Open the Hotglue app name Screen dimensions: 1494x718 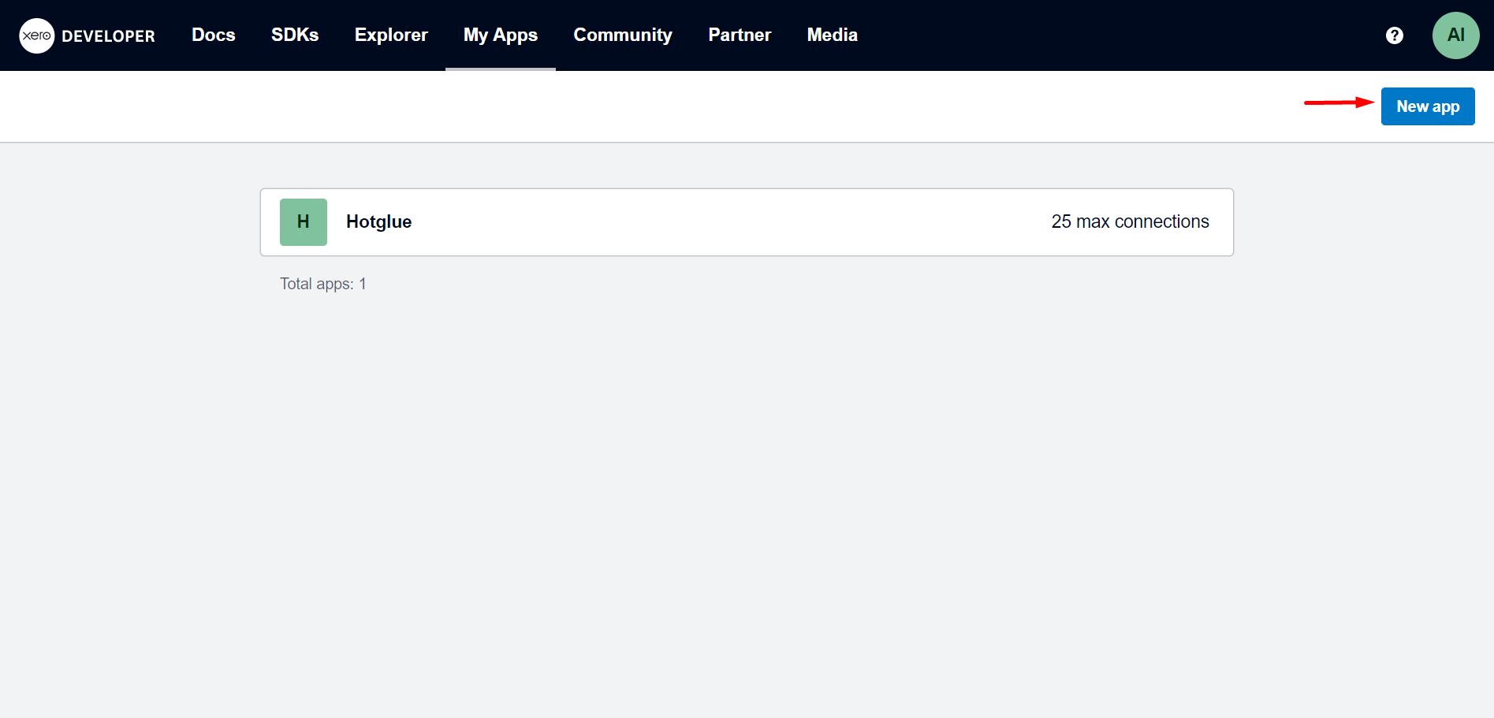(x=379, y=222)
